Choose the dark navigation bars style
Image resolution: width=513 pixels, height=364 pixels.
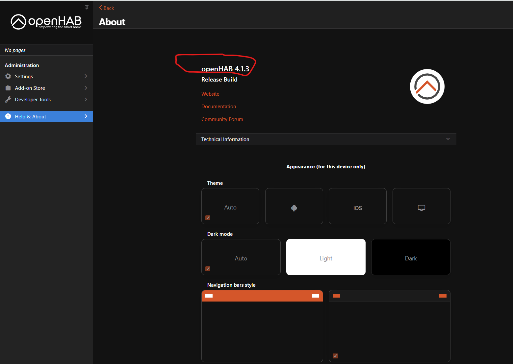click(x=389, y=326)
